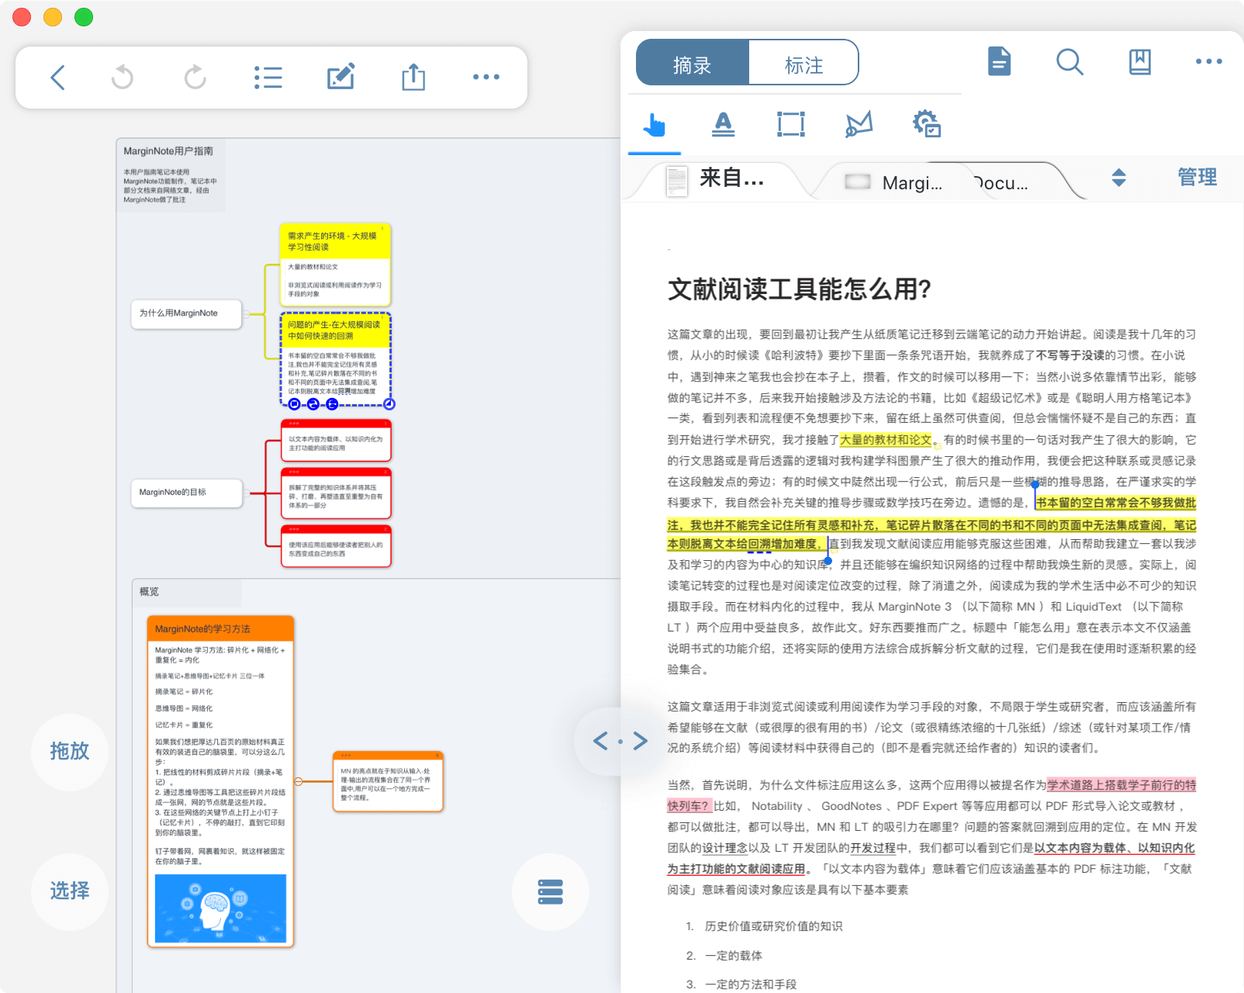
Task: Click the share icon in the left toolbar
Action: (413, 77)
